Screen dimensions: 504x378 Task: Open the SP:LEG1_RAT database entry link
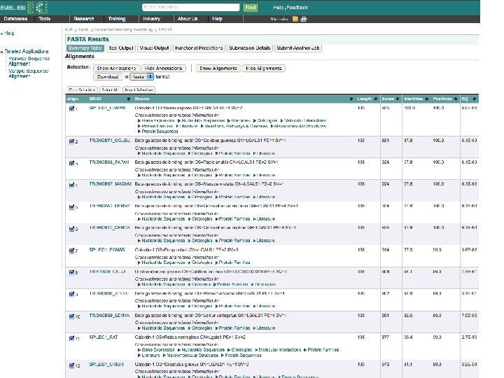click(104, 337)
